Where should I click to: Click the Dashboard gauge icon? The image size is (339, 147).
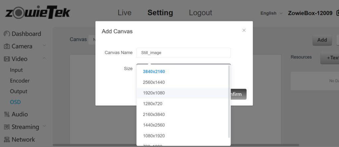tap(7, 34)
